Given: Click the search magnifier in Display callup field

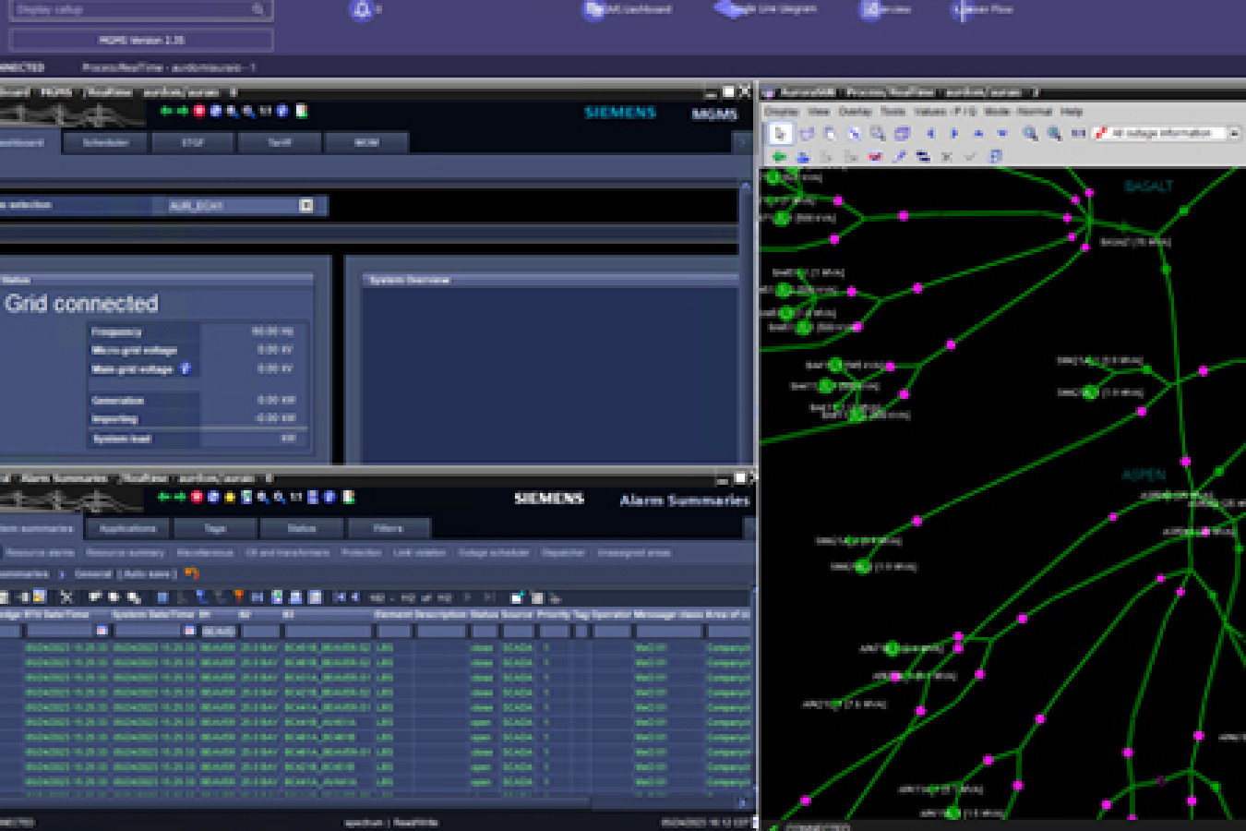Looking at the screenshot, I should click(258, 9).
